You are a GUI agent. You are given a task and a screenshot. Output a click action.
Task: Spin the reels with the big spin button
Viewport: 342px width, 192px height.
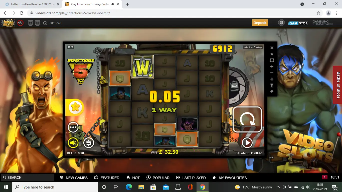click(247, 119)
